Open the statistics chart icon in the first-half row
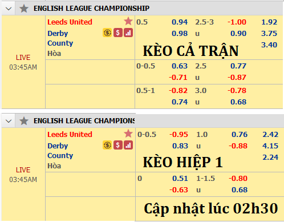Viewport: 284px width, 222px height. (128, 145)
